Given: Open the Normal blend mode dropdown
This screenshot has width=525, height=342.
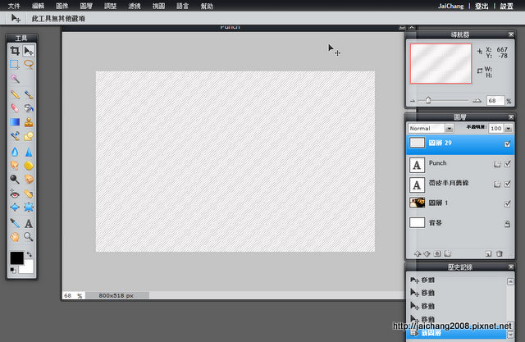Looking at the screenshot, I should [450, 129].
